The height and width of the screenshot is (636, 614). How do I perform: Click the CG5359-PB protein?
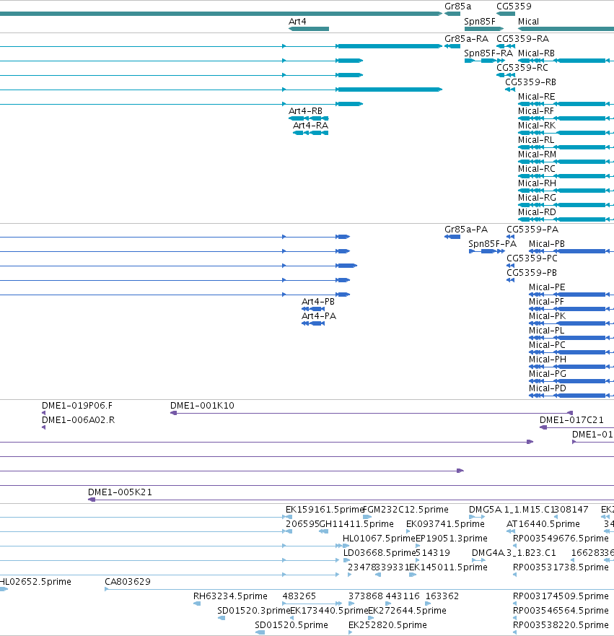(511, 280)
